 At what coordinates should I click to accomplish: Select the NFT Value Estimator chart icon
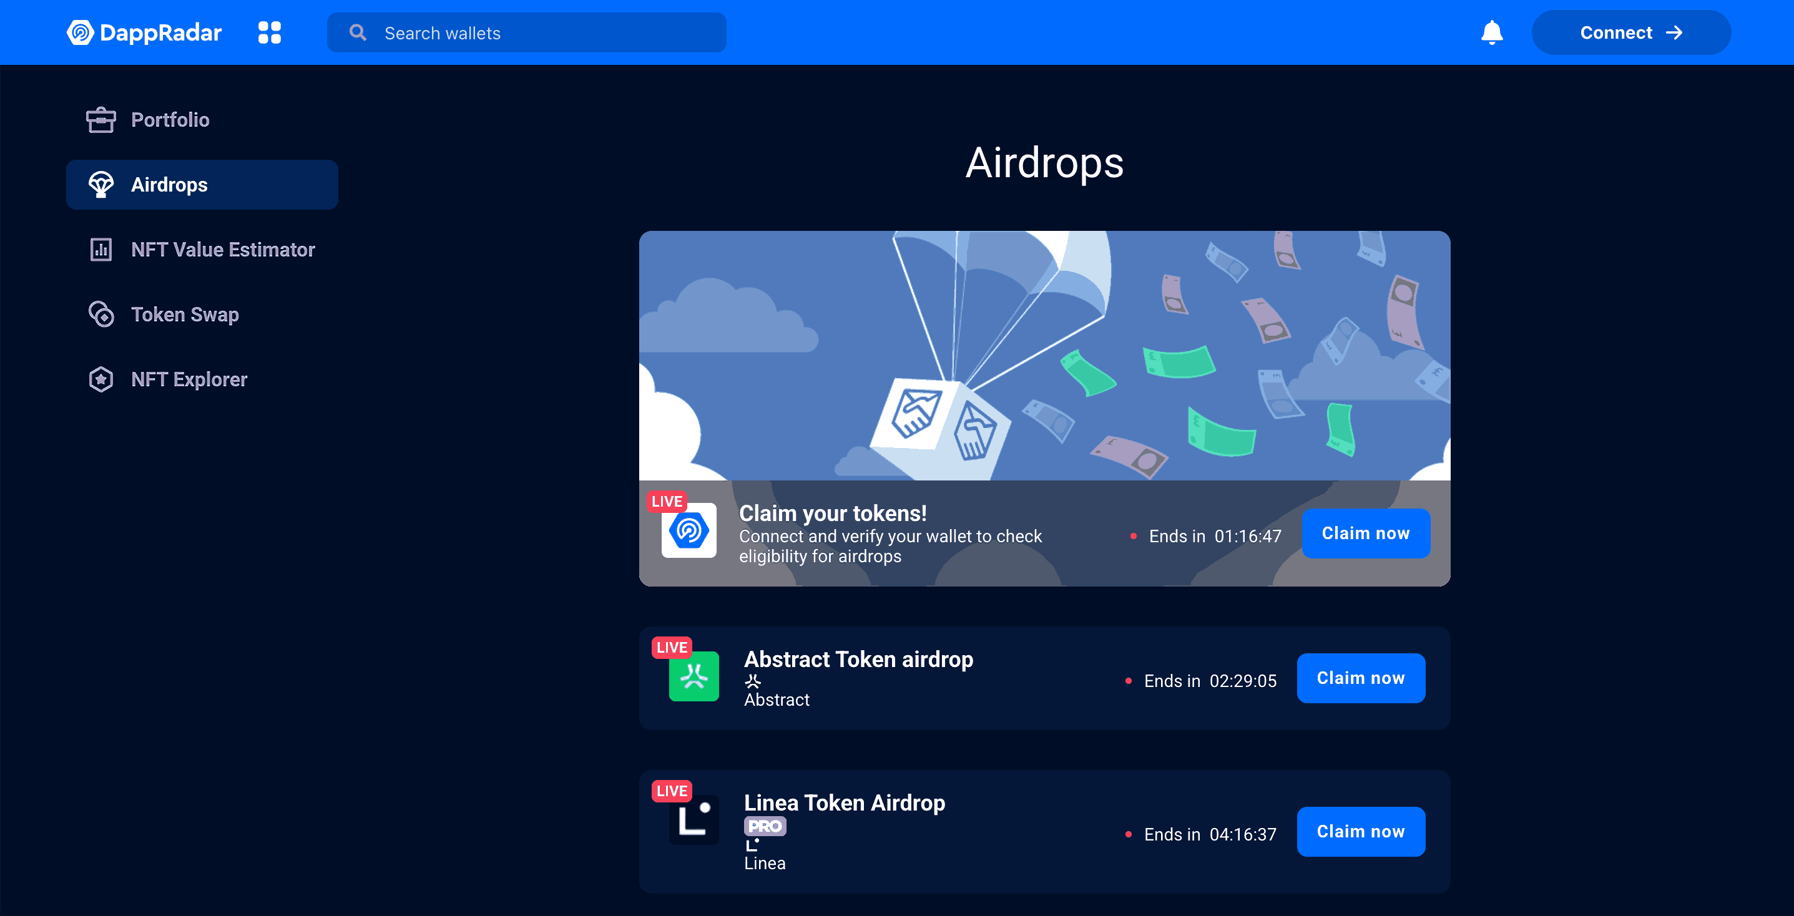[x=100, y=249]
